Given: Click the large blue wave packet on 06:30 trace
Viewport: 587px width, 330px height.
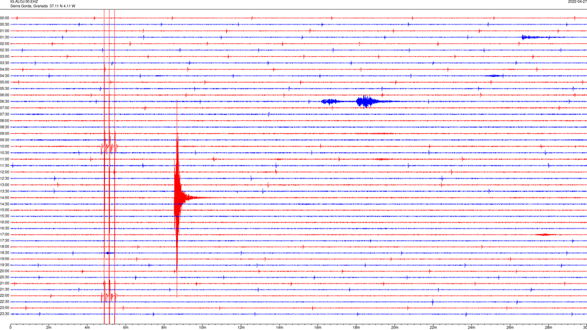Looking at the screenshot, I should pyautogui.click(x=365, y=101).
